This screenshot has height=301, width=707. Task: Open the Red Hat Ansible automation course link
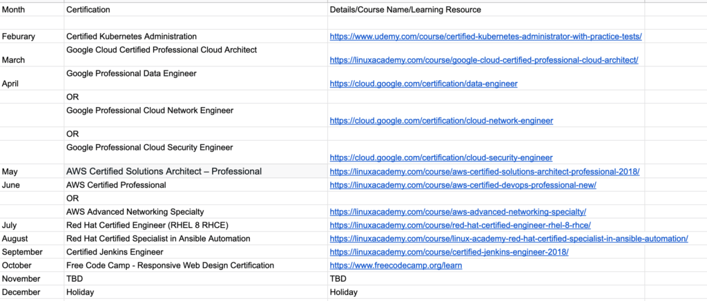click(x=509, y=238)
